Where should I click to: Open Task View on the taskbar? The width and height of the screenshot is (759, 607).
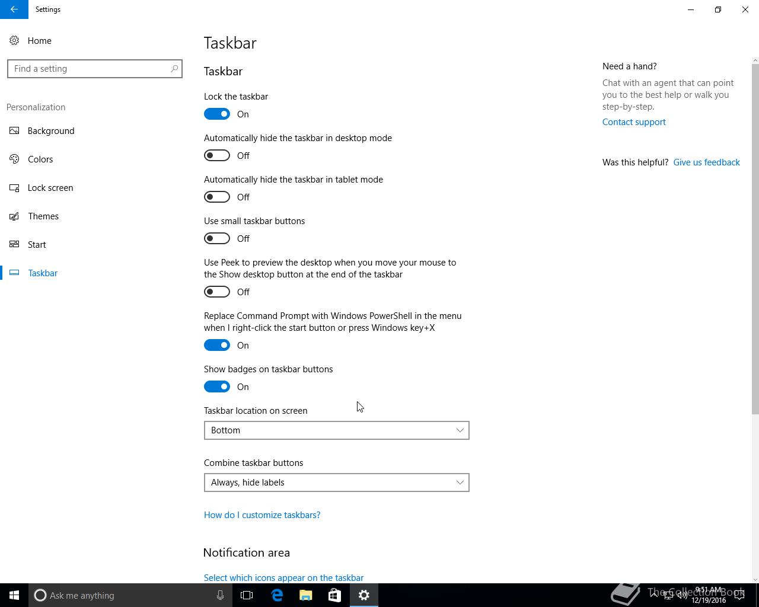[247, 595]
